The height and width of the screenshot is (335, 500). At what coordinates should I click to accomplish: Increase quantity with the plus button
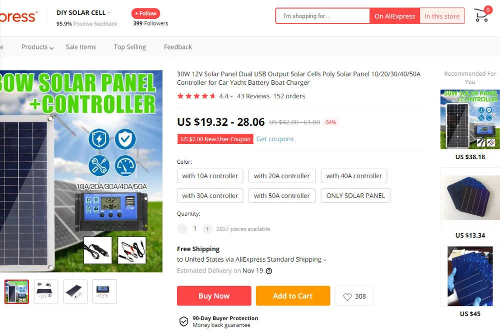point(207,229)
